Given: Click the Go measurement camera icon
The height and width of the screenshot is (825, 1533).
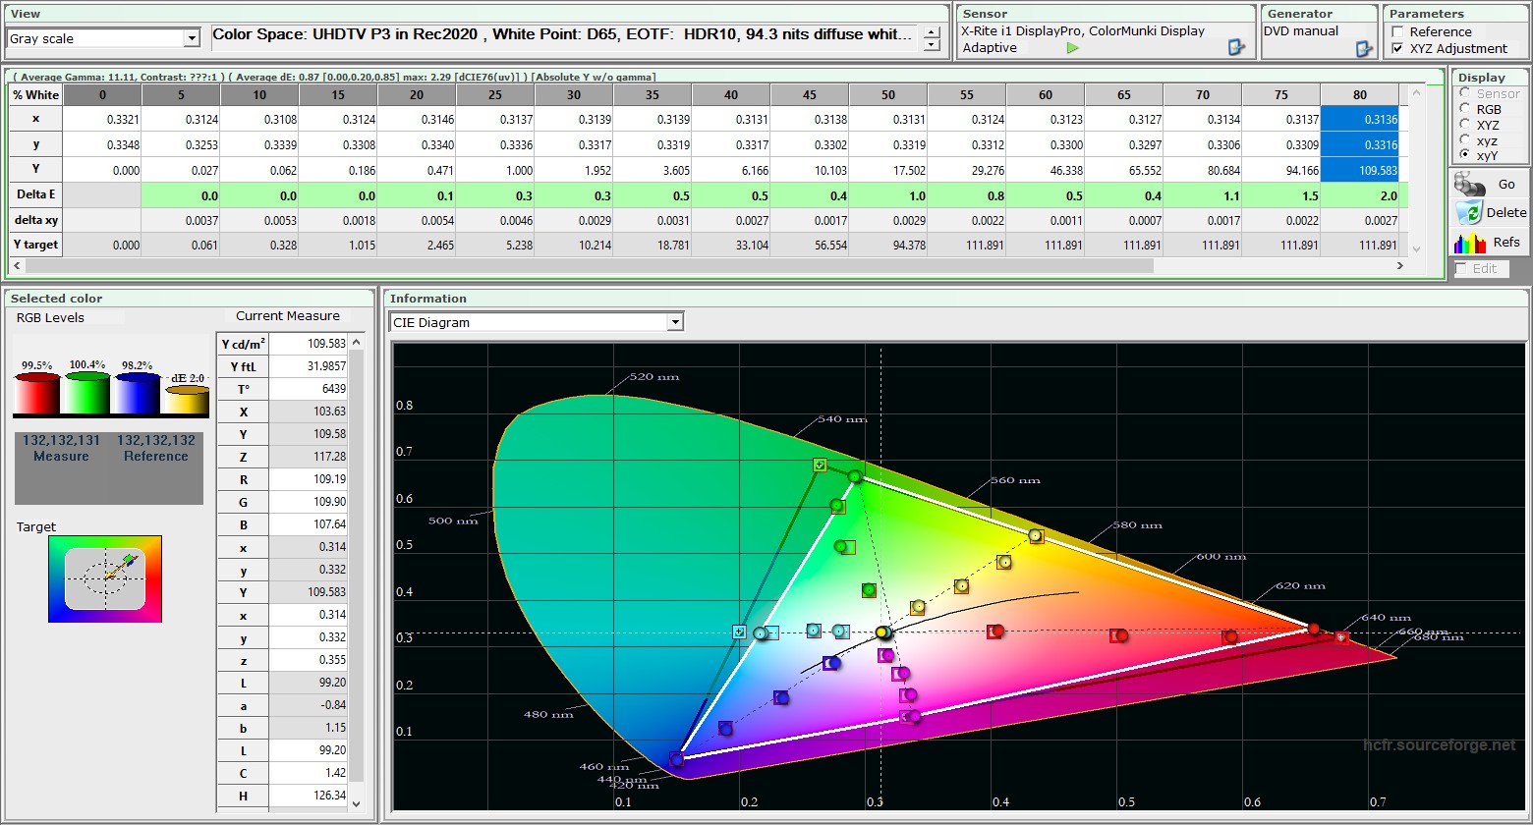Looking at the screenshot, I should pos(1470,184).
